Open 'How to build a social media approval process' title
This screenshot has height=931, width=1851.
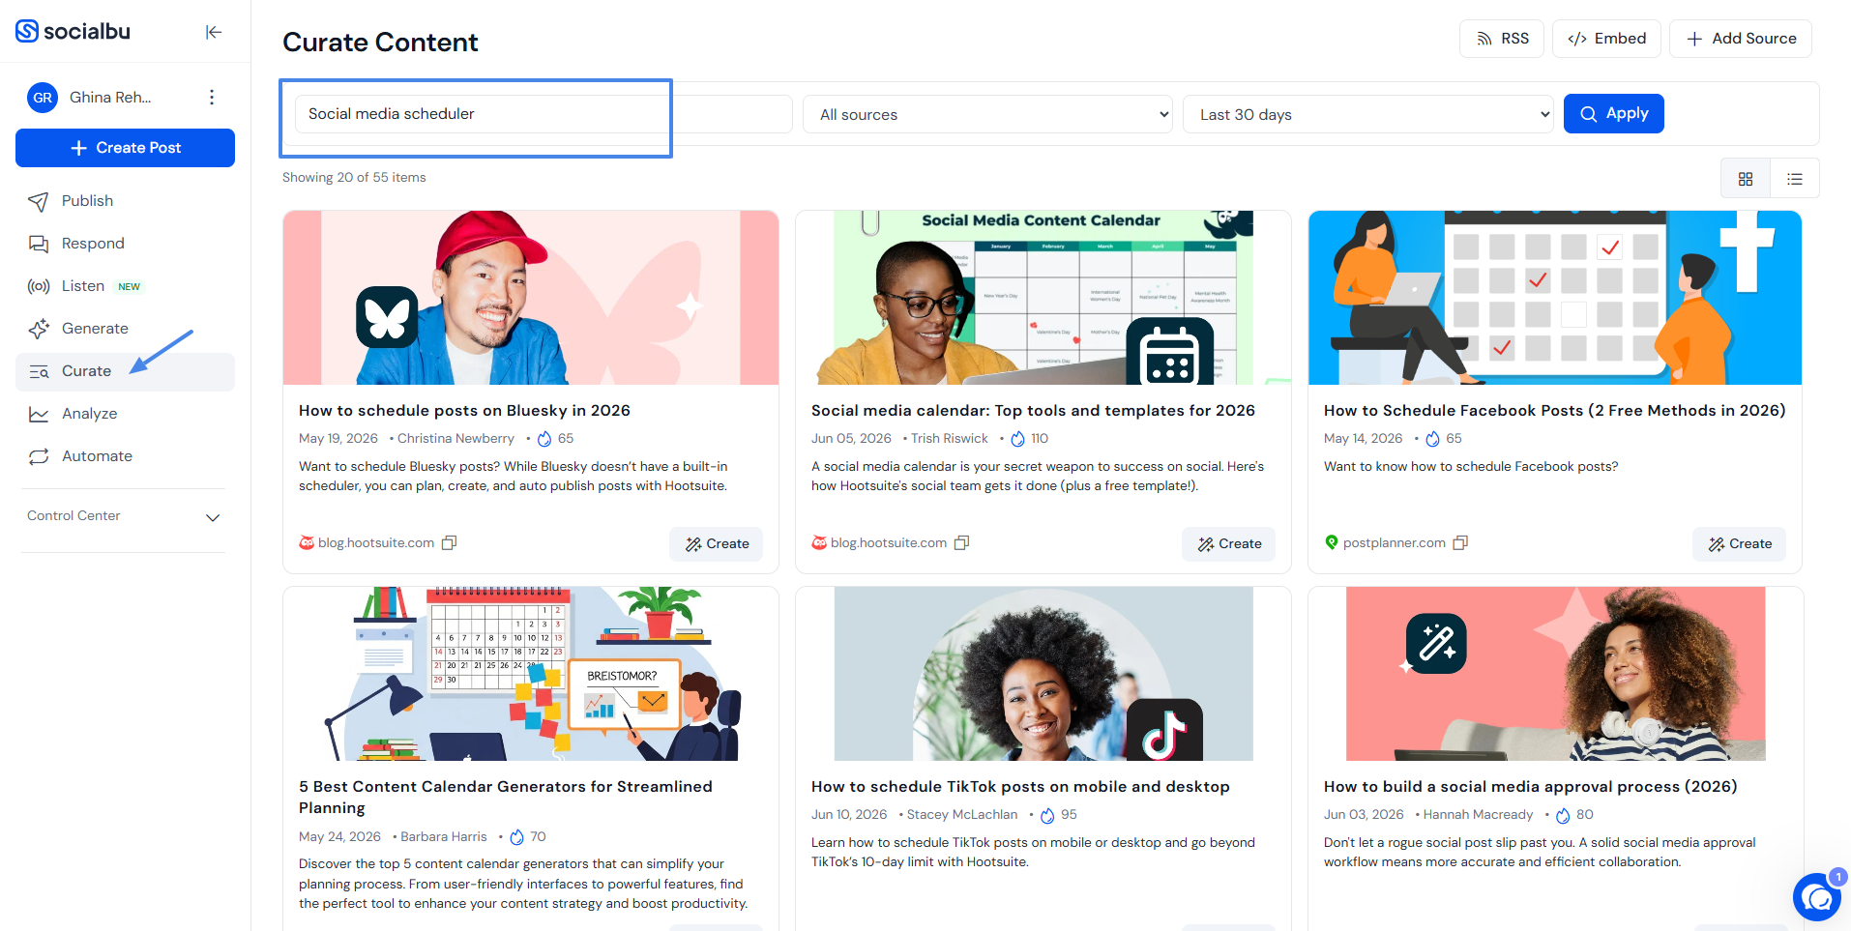pos(1530,787)
